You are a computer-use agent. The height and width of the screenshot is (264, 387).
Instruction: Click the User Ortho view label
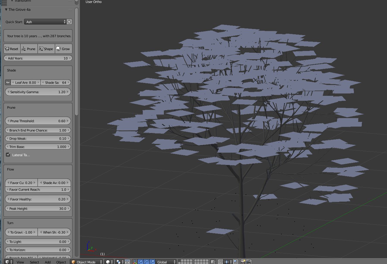pyautogui.click(x=94, y=2)
